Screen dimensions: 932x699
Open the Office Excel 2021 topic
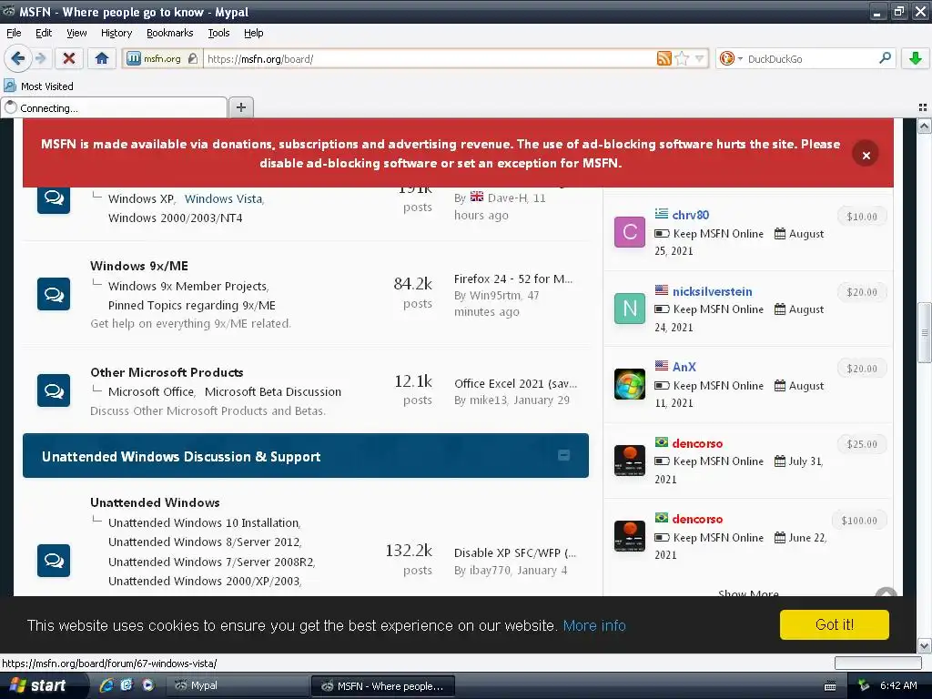click(515, 383)
